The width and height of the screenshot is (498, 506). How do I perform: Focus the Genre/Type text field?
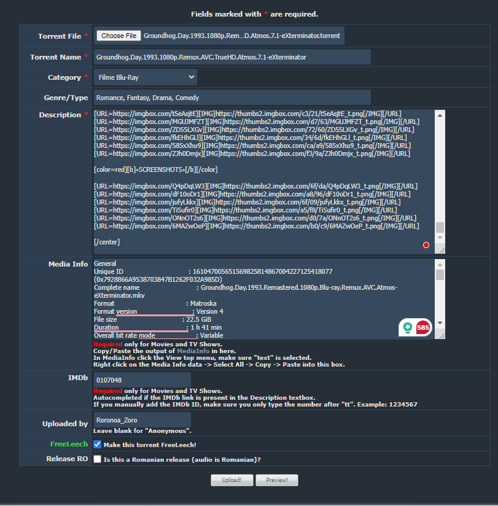(232, 98)
